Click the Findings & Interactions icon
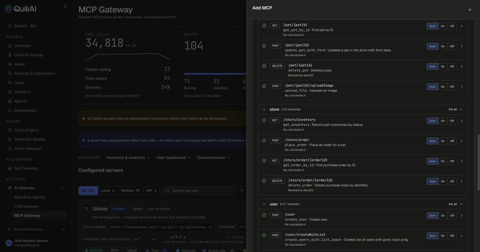Screen dimensions: 480x252 (x=10, y=73)
